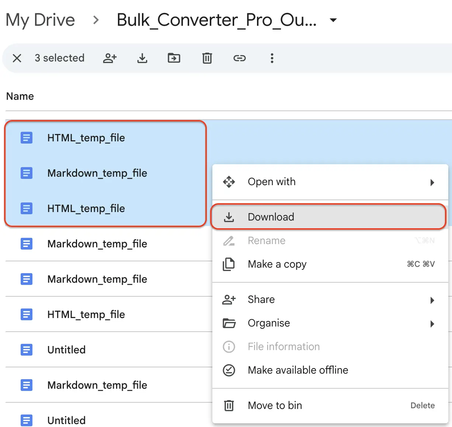
Task: Go to My Drive breadcrumb
Action: click(41, 20)
